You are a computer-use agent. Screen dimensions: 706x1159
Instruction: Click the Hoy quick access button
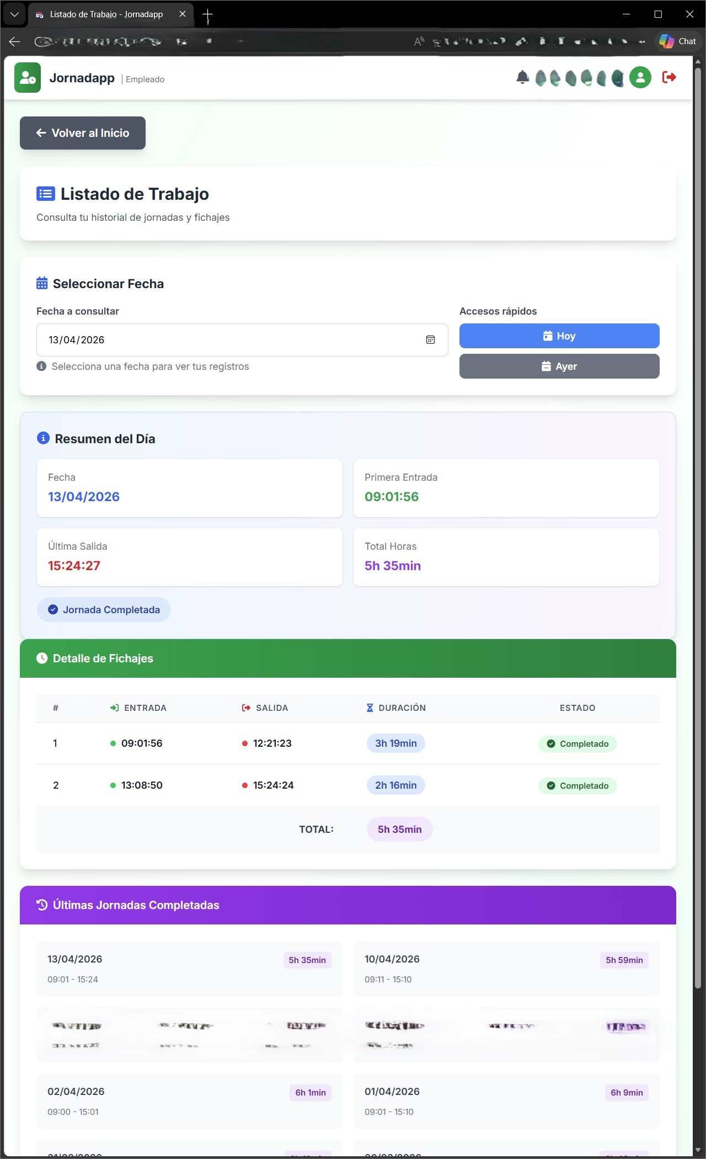click(x=559, y=336)
